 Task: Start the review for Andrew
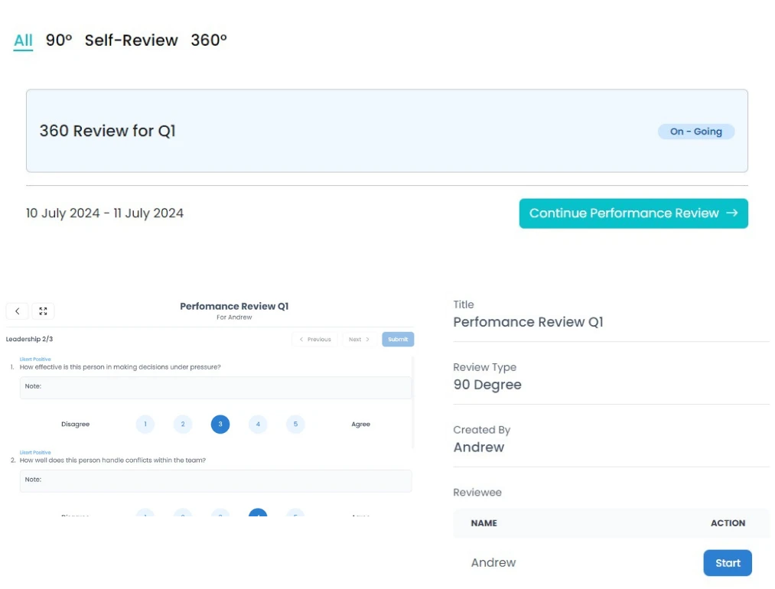727,563
